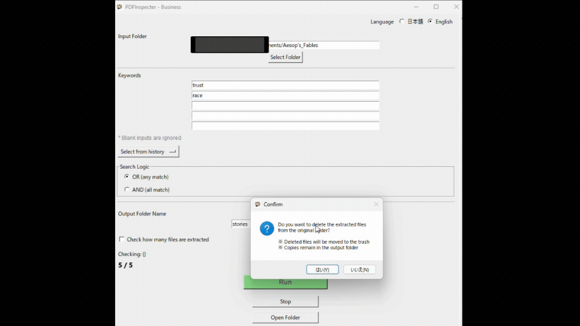
Task: Click the Input Folder label
Action: tap(132, 36)
